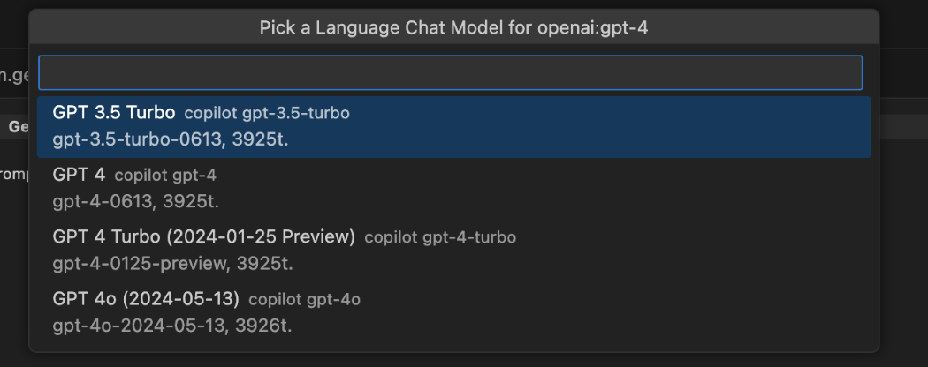The image size is (928, 367).
Task: Pick GPT 4 Turbo (2024-01-25 Preview) entry
Action: [x=203, y=236]
